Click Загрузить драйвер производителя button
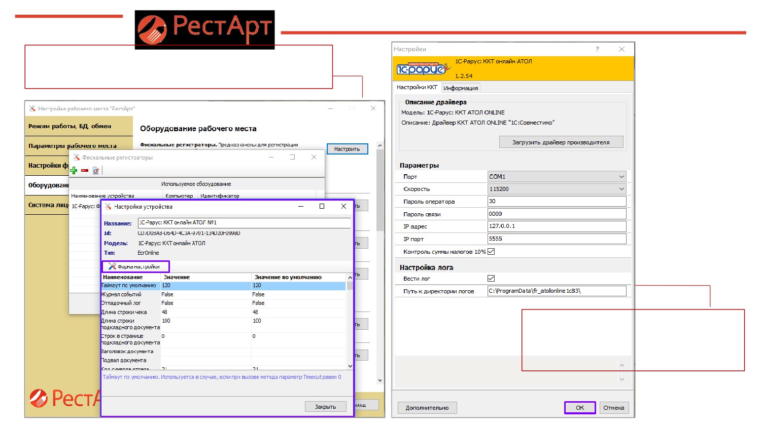This screenshot has height=427, width=761. [x=561, y=142]
